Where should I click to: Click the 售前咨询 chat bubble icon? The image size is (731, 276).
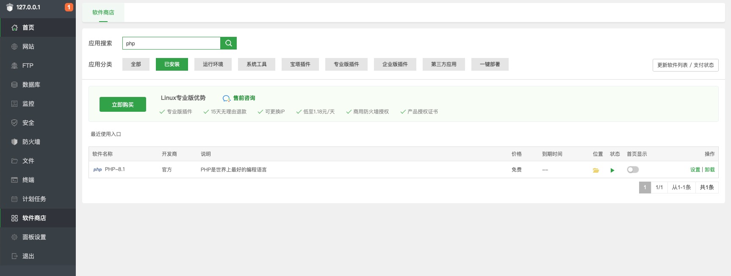227,98
